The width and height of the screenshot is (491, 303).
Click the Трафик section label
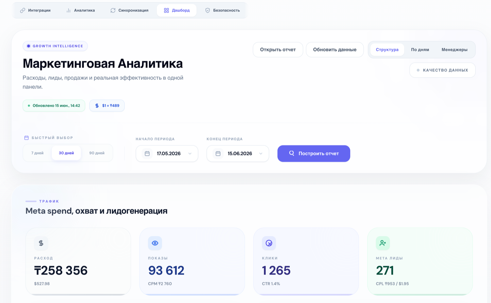point(49,201)
